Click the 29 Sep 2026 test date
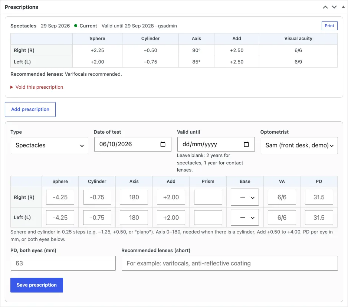 (55, 26)
